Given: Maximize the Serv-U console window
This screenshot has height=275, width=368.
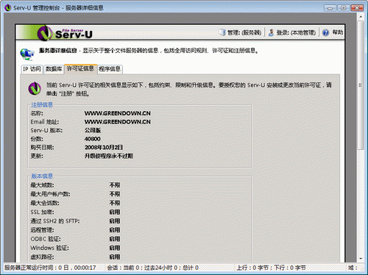Looking at the screenshot, I should pos(344,8).
